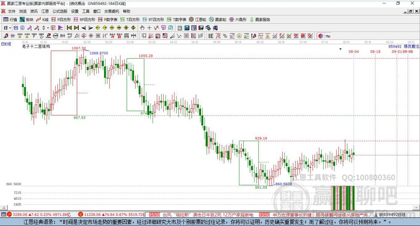Open the 赢家轮 wheel tool
Viewport: 420px width, 226px height.
click(x=218, y=20)
